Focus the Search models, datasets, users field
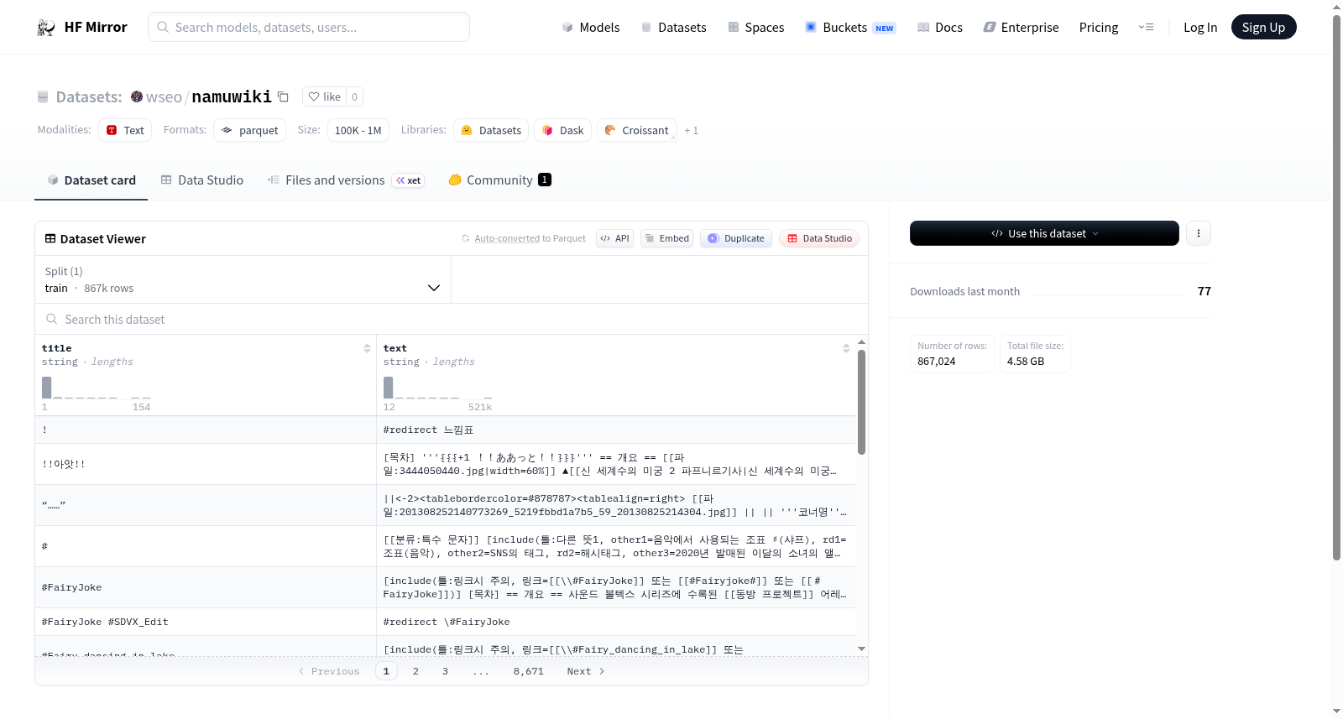Screen dimensions: 1343x719 tap(309, 27)
